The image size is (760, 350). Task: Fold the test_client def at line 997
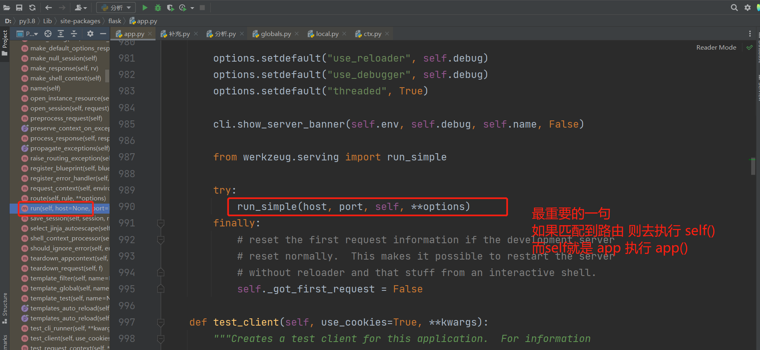click(x=161, y=322)
